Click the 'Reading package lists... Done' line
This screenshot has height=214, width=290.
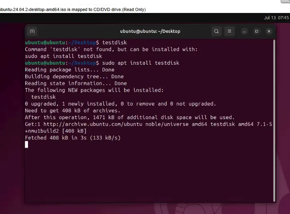[70, 70]
